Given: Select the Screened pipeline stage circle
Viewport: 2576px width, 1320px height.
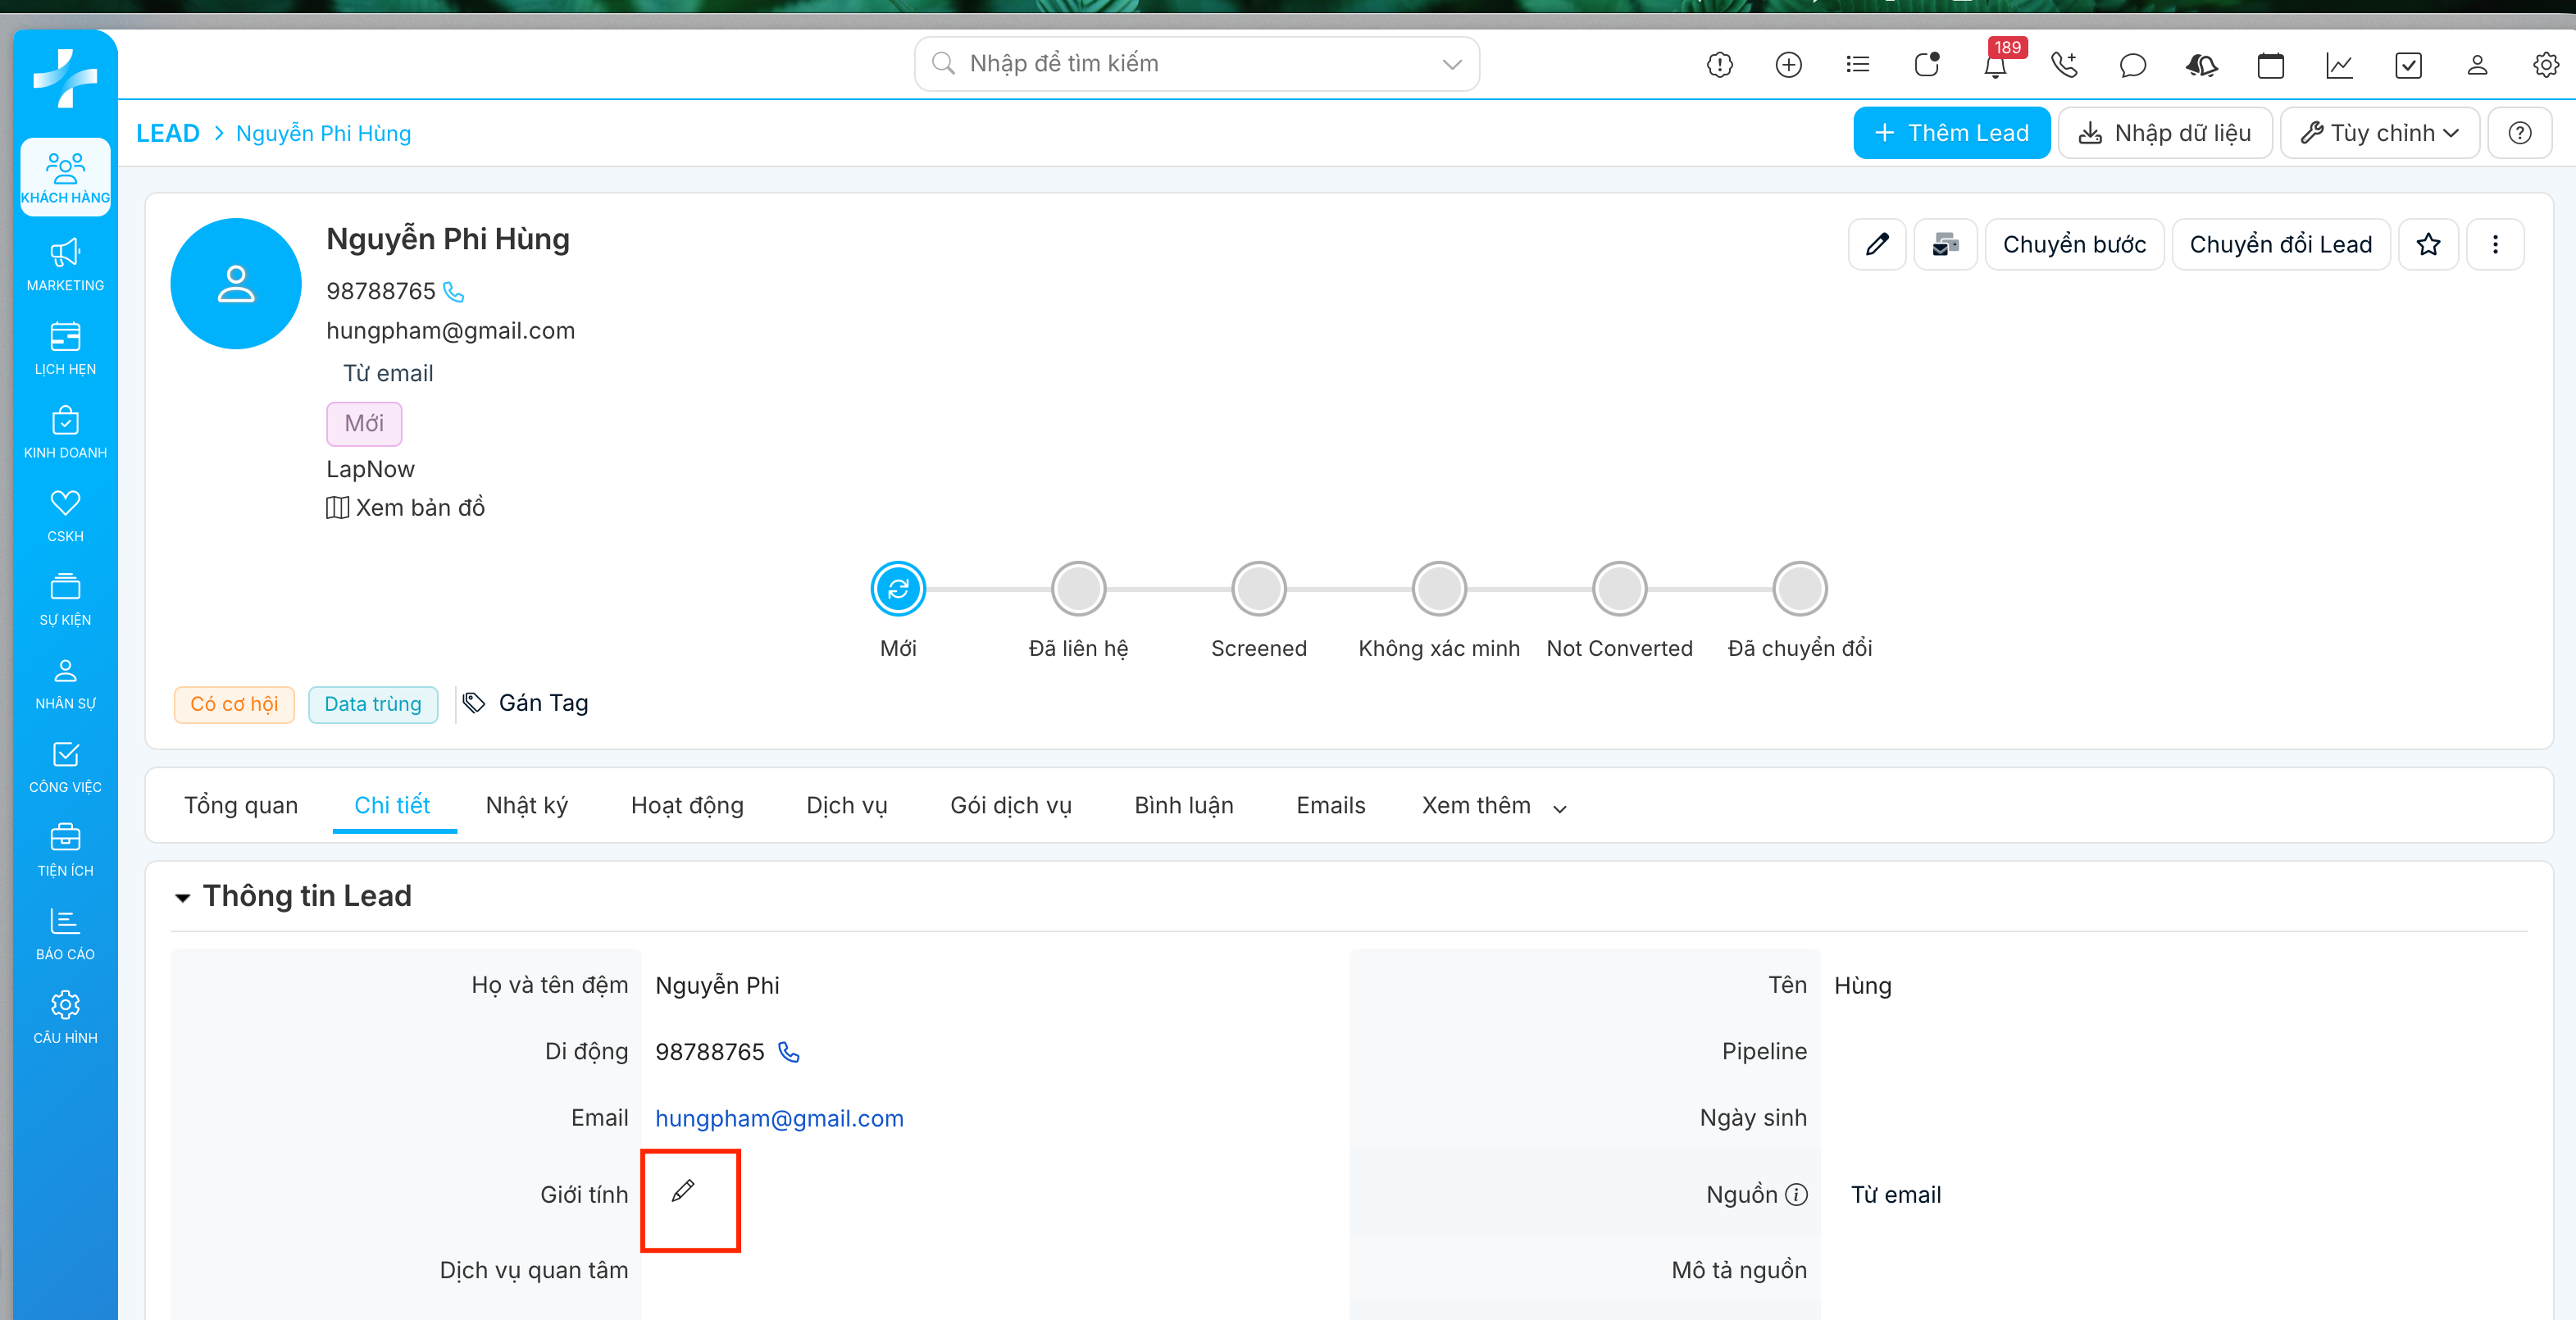Looking at the screenshot, I should (x=1258, y=589).
